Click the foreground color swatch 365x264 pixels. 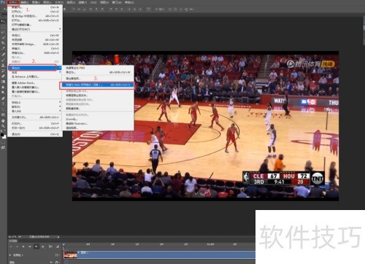(2, 134)
